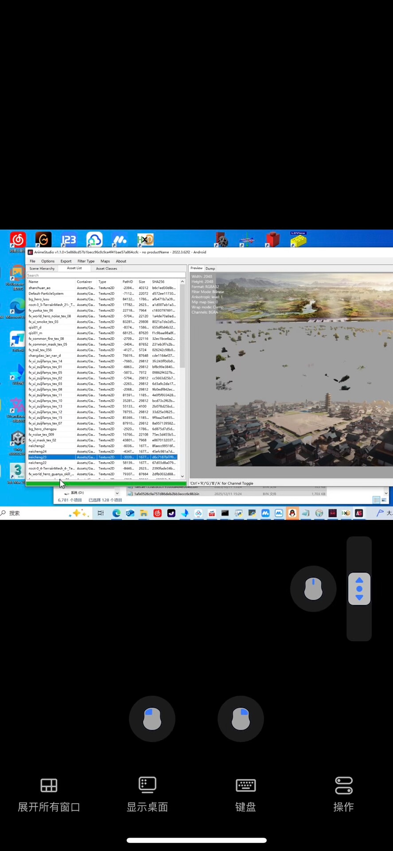Image resolution: width=393 pixels, height=851 pixels.
Task: Switch to the Scene Hierarchy tab
Action: tap(42, 269)
